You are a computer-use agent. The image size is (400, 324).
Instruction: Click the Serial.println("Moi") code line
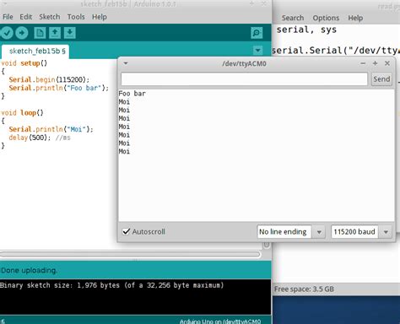(51, 129)
